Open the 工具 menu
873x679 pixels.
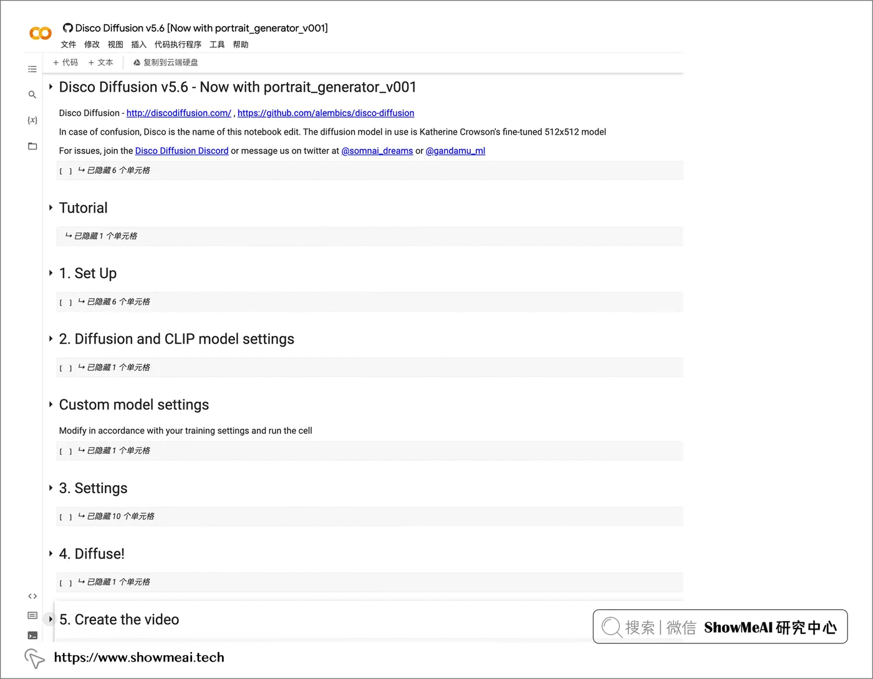point(217,44)
